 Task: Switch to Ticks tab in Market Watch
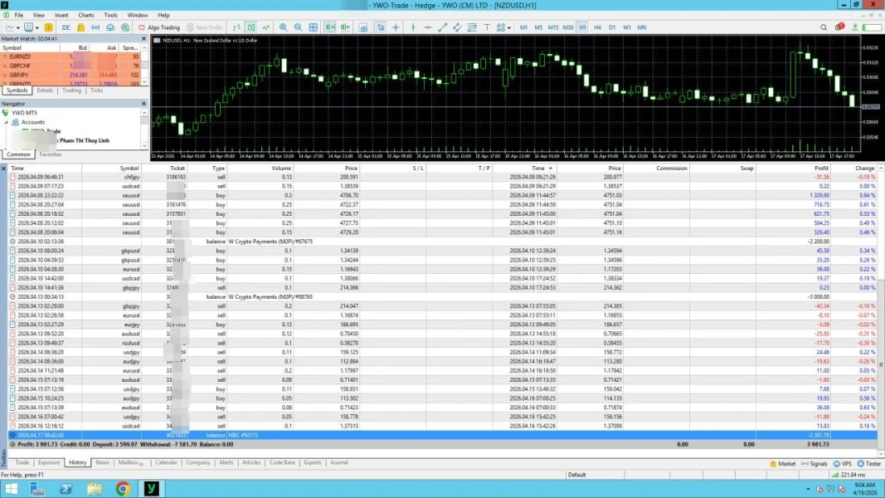coord(96,90)
